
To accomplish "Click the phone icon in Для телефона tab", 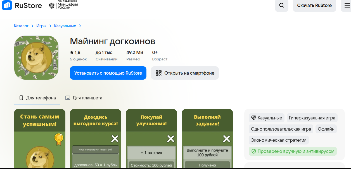I will click(x=21, y=98).
